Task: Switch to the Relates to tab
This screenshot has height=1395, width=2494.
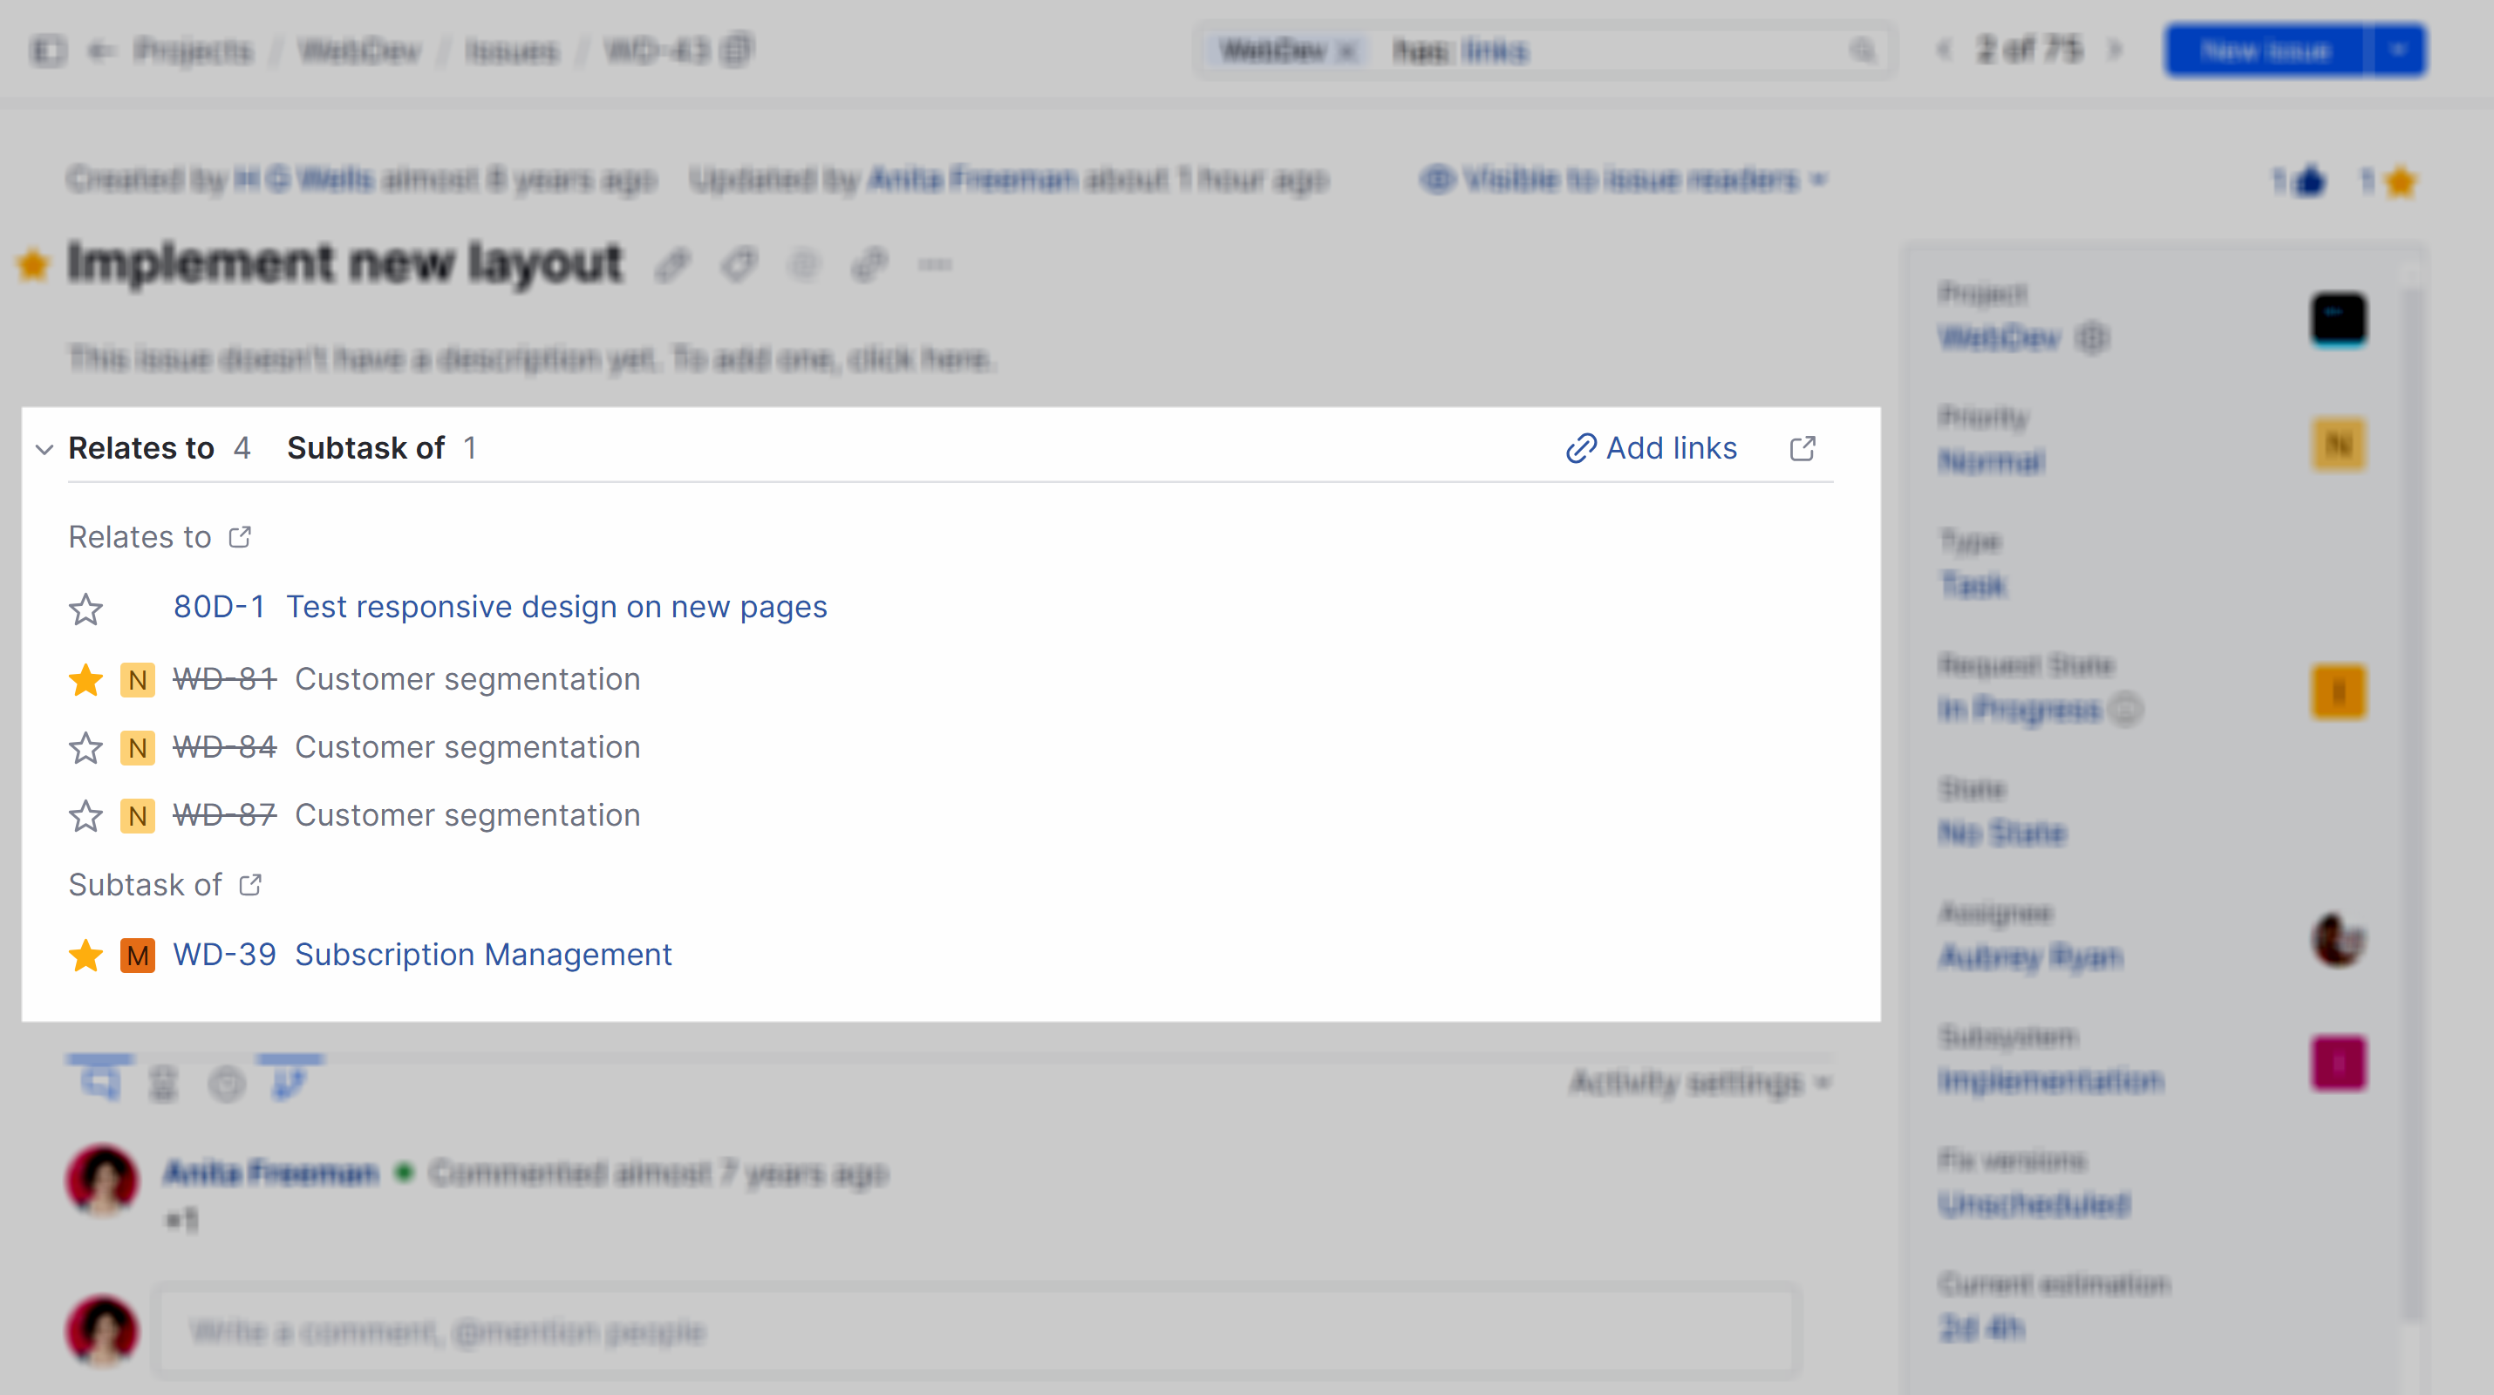Action: 141,448
